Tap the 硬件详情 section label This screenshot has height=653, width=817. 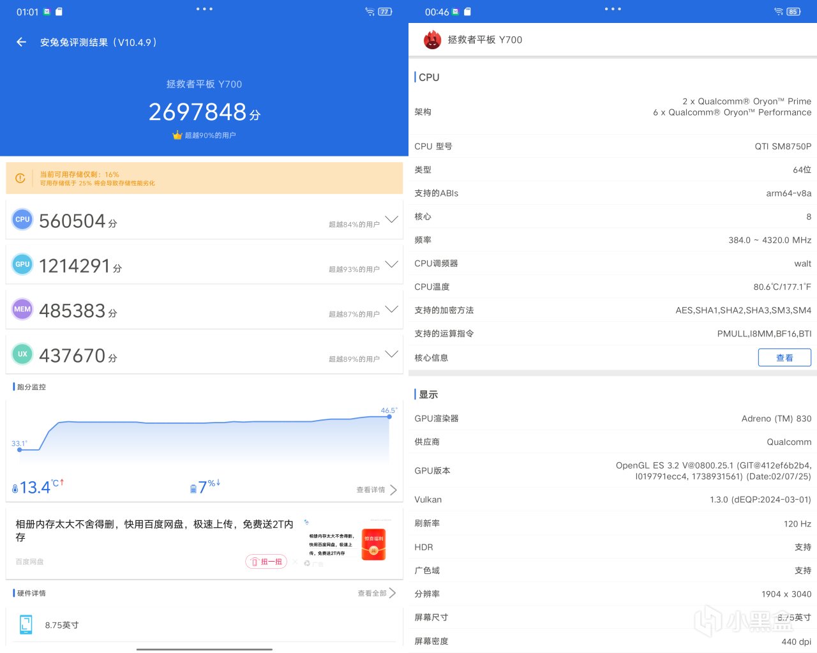31,593
